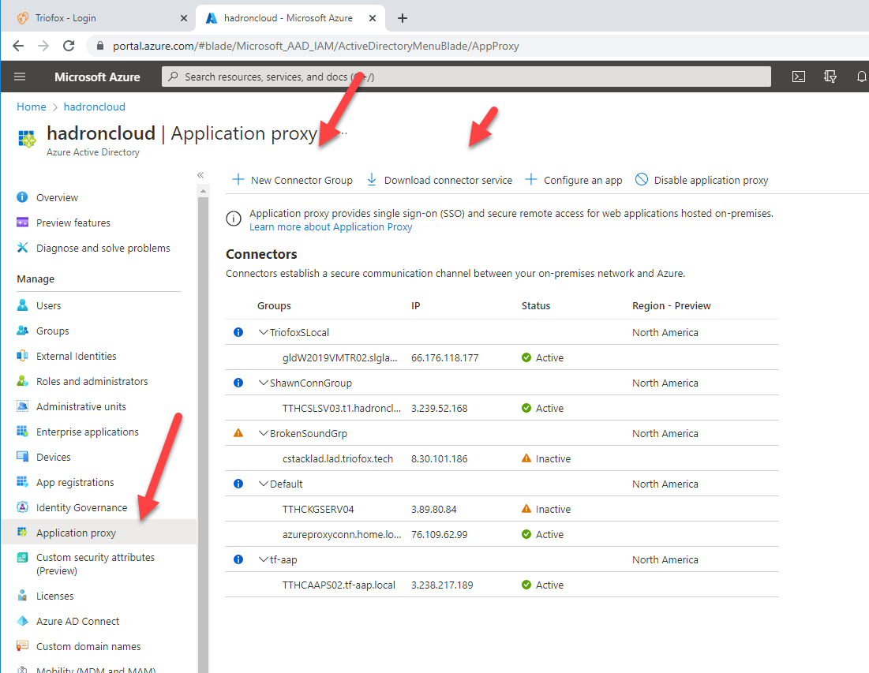The height and width of the screenshot is (673, 869).
Task: Click the App registrations icon
Action: tap(22, 482)
